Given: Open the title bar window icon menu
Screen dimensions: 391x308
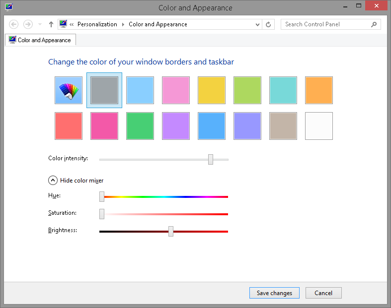Looking at the screenshot, I should (8, 7).
